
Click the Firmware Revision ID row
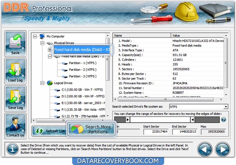(168, 83)
